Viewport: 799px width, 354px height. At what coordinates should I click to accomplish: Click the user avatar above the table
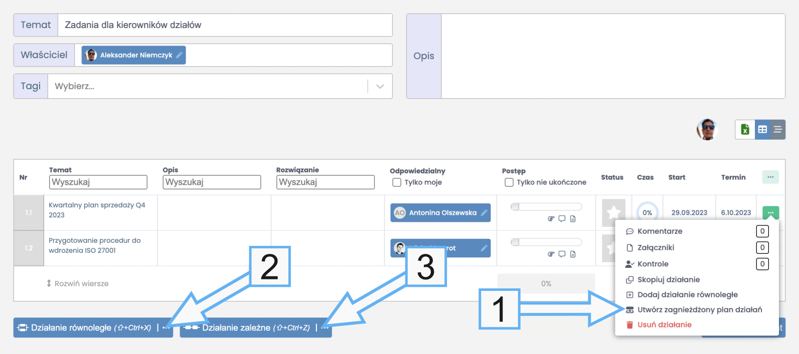707,130
